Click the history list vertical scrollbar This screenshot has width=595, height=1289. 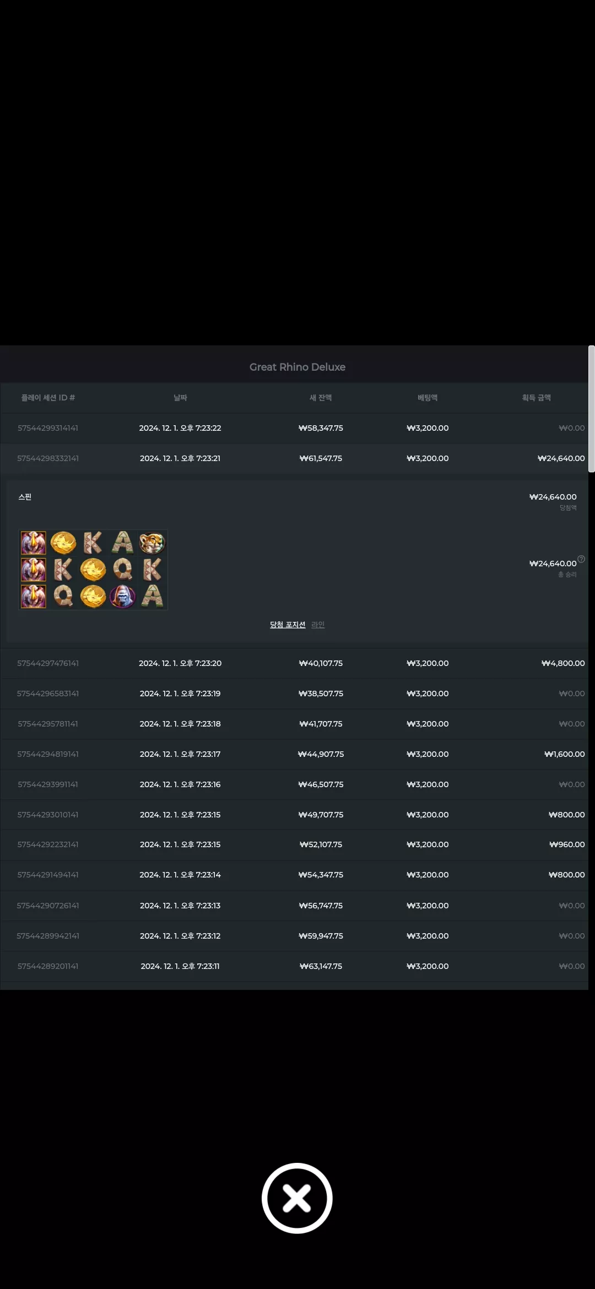tap(592, 409)
